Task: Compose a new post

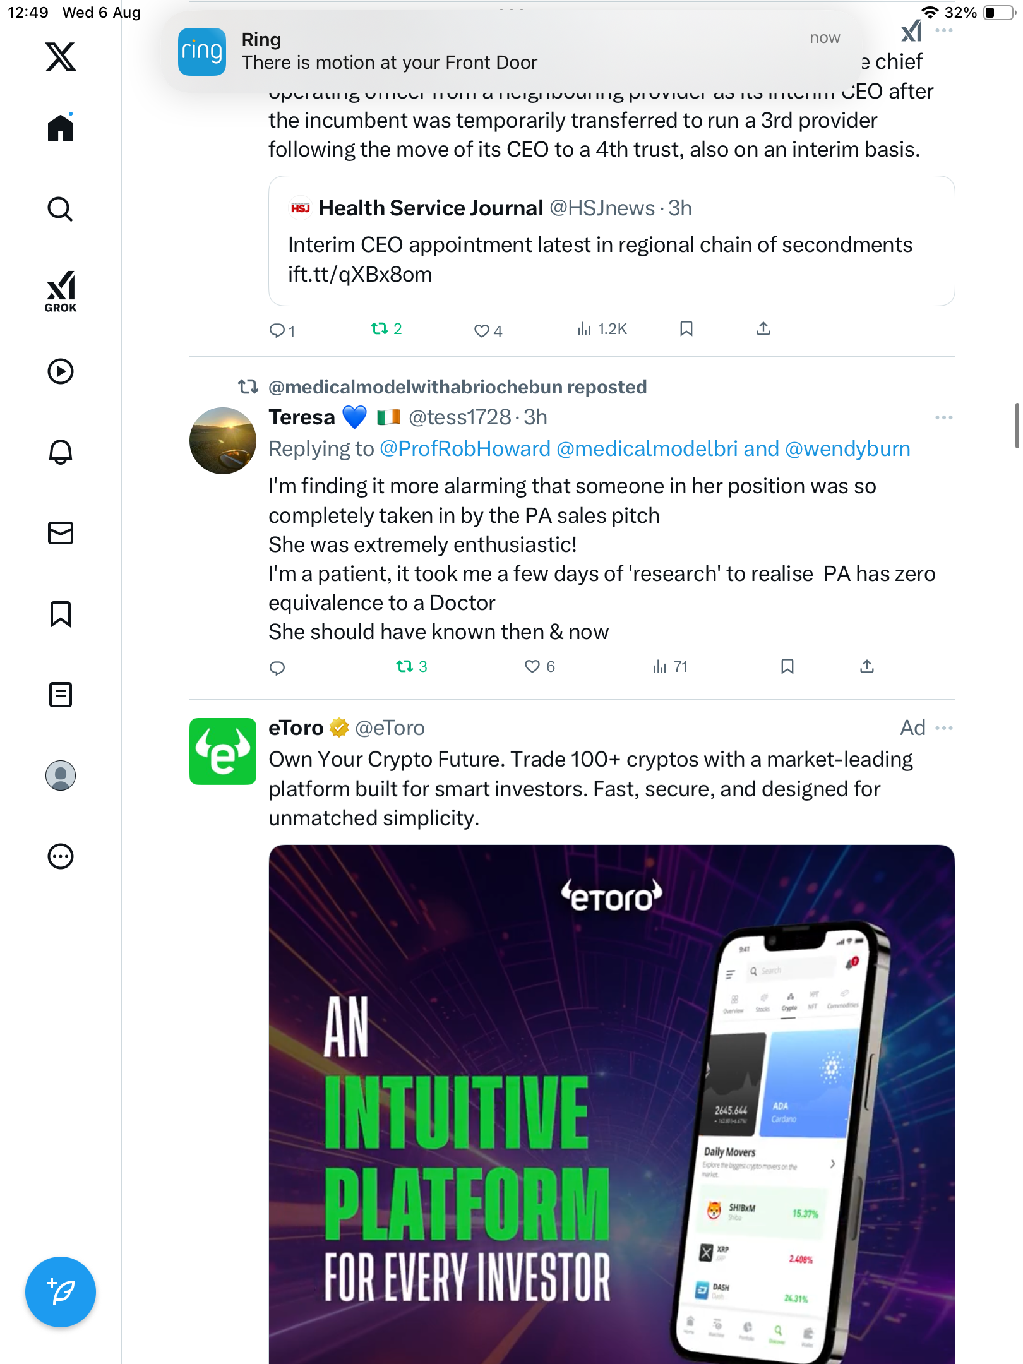Action: point(61,1292)
